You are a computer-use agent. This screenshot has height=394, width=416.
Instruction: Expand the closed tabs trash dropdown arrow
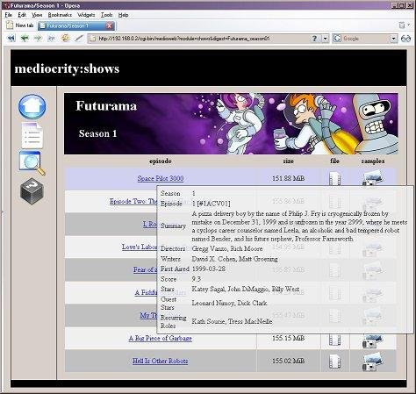click(x=409, y=25)
